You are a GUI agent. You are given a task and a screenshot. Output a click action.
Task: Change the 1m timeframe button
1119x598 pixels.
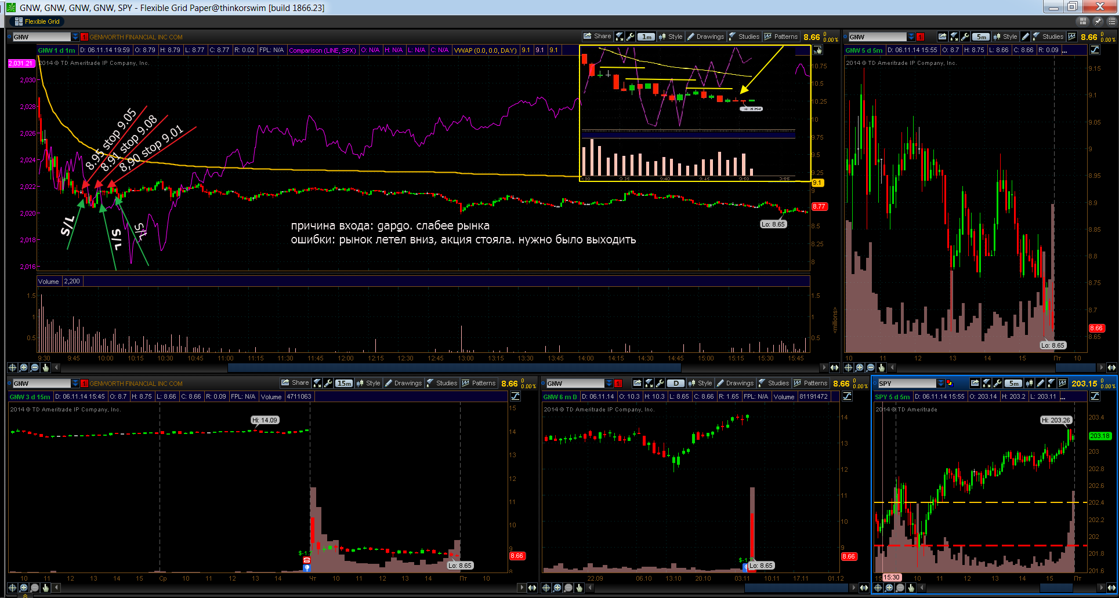point(646,37)
